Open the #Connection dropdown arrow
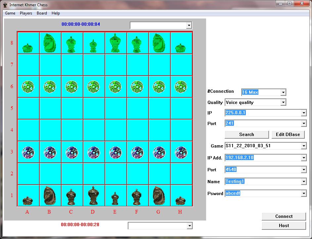This screenshot has width=312, height=239. point(283,92)
